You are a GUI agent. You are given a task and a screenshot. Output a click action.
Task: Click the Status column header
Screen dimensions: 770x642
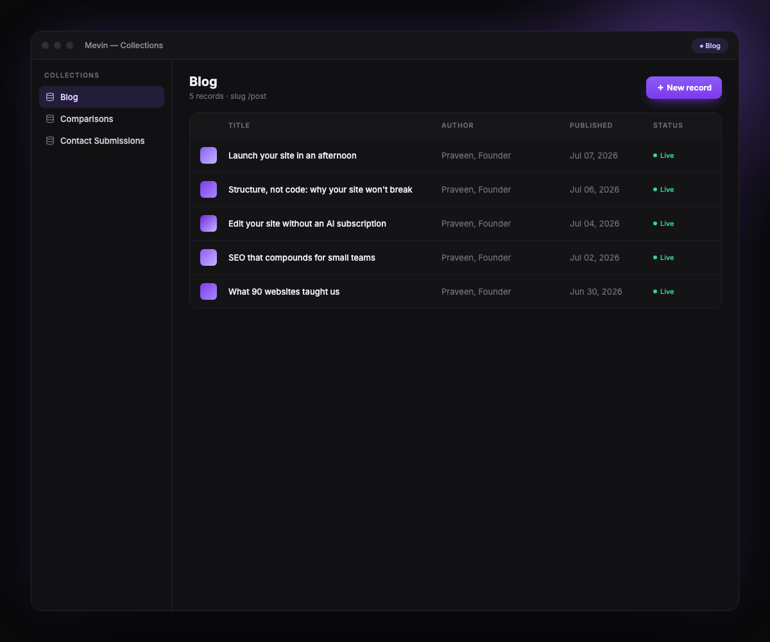668,125
